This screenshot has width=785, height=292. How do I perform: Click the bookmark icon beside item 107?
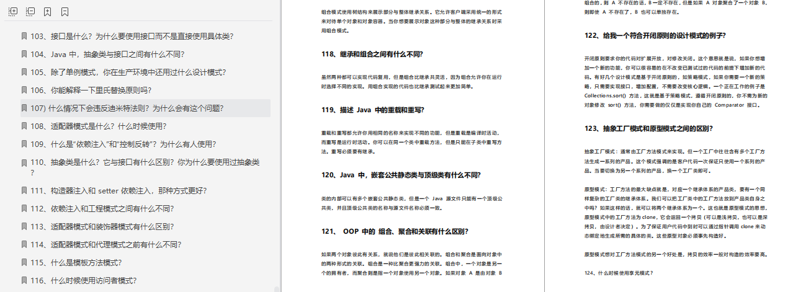point(24,108)
